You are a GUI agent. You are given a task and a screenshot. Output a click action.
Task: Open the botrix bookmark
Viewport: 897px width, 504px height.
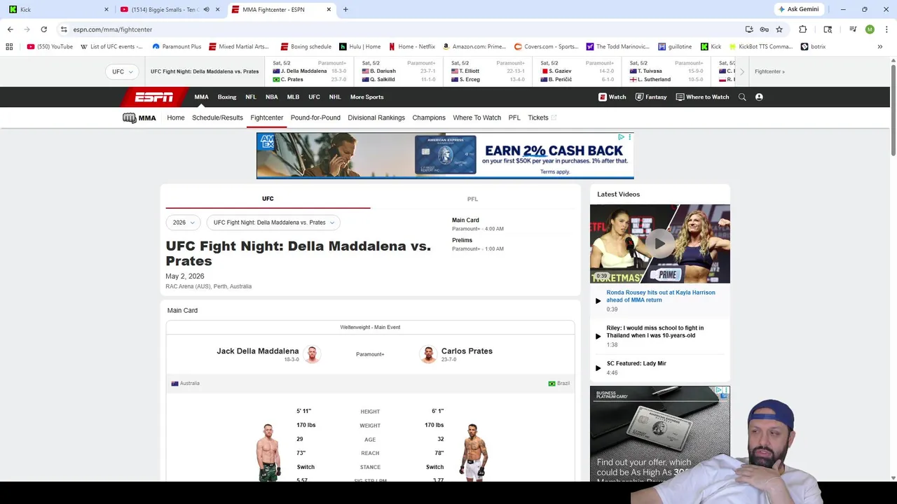(x=813, y=47)
